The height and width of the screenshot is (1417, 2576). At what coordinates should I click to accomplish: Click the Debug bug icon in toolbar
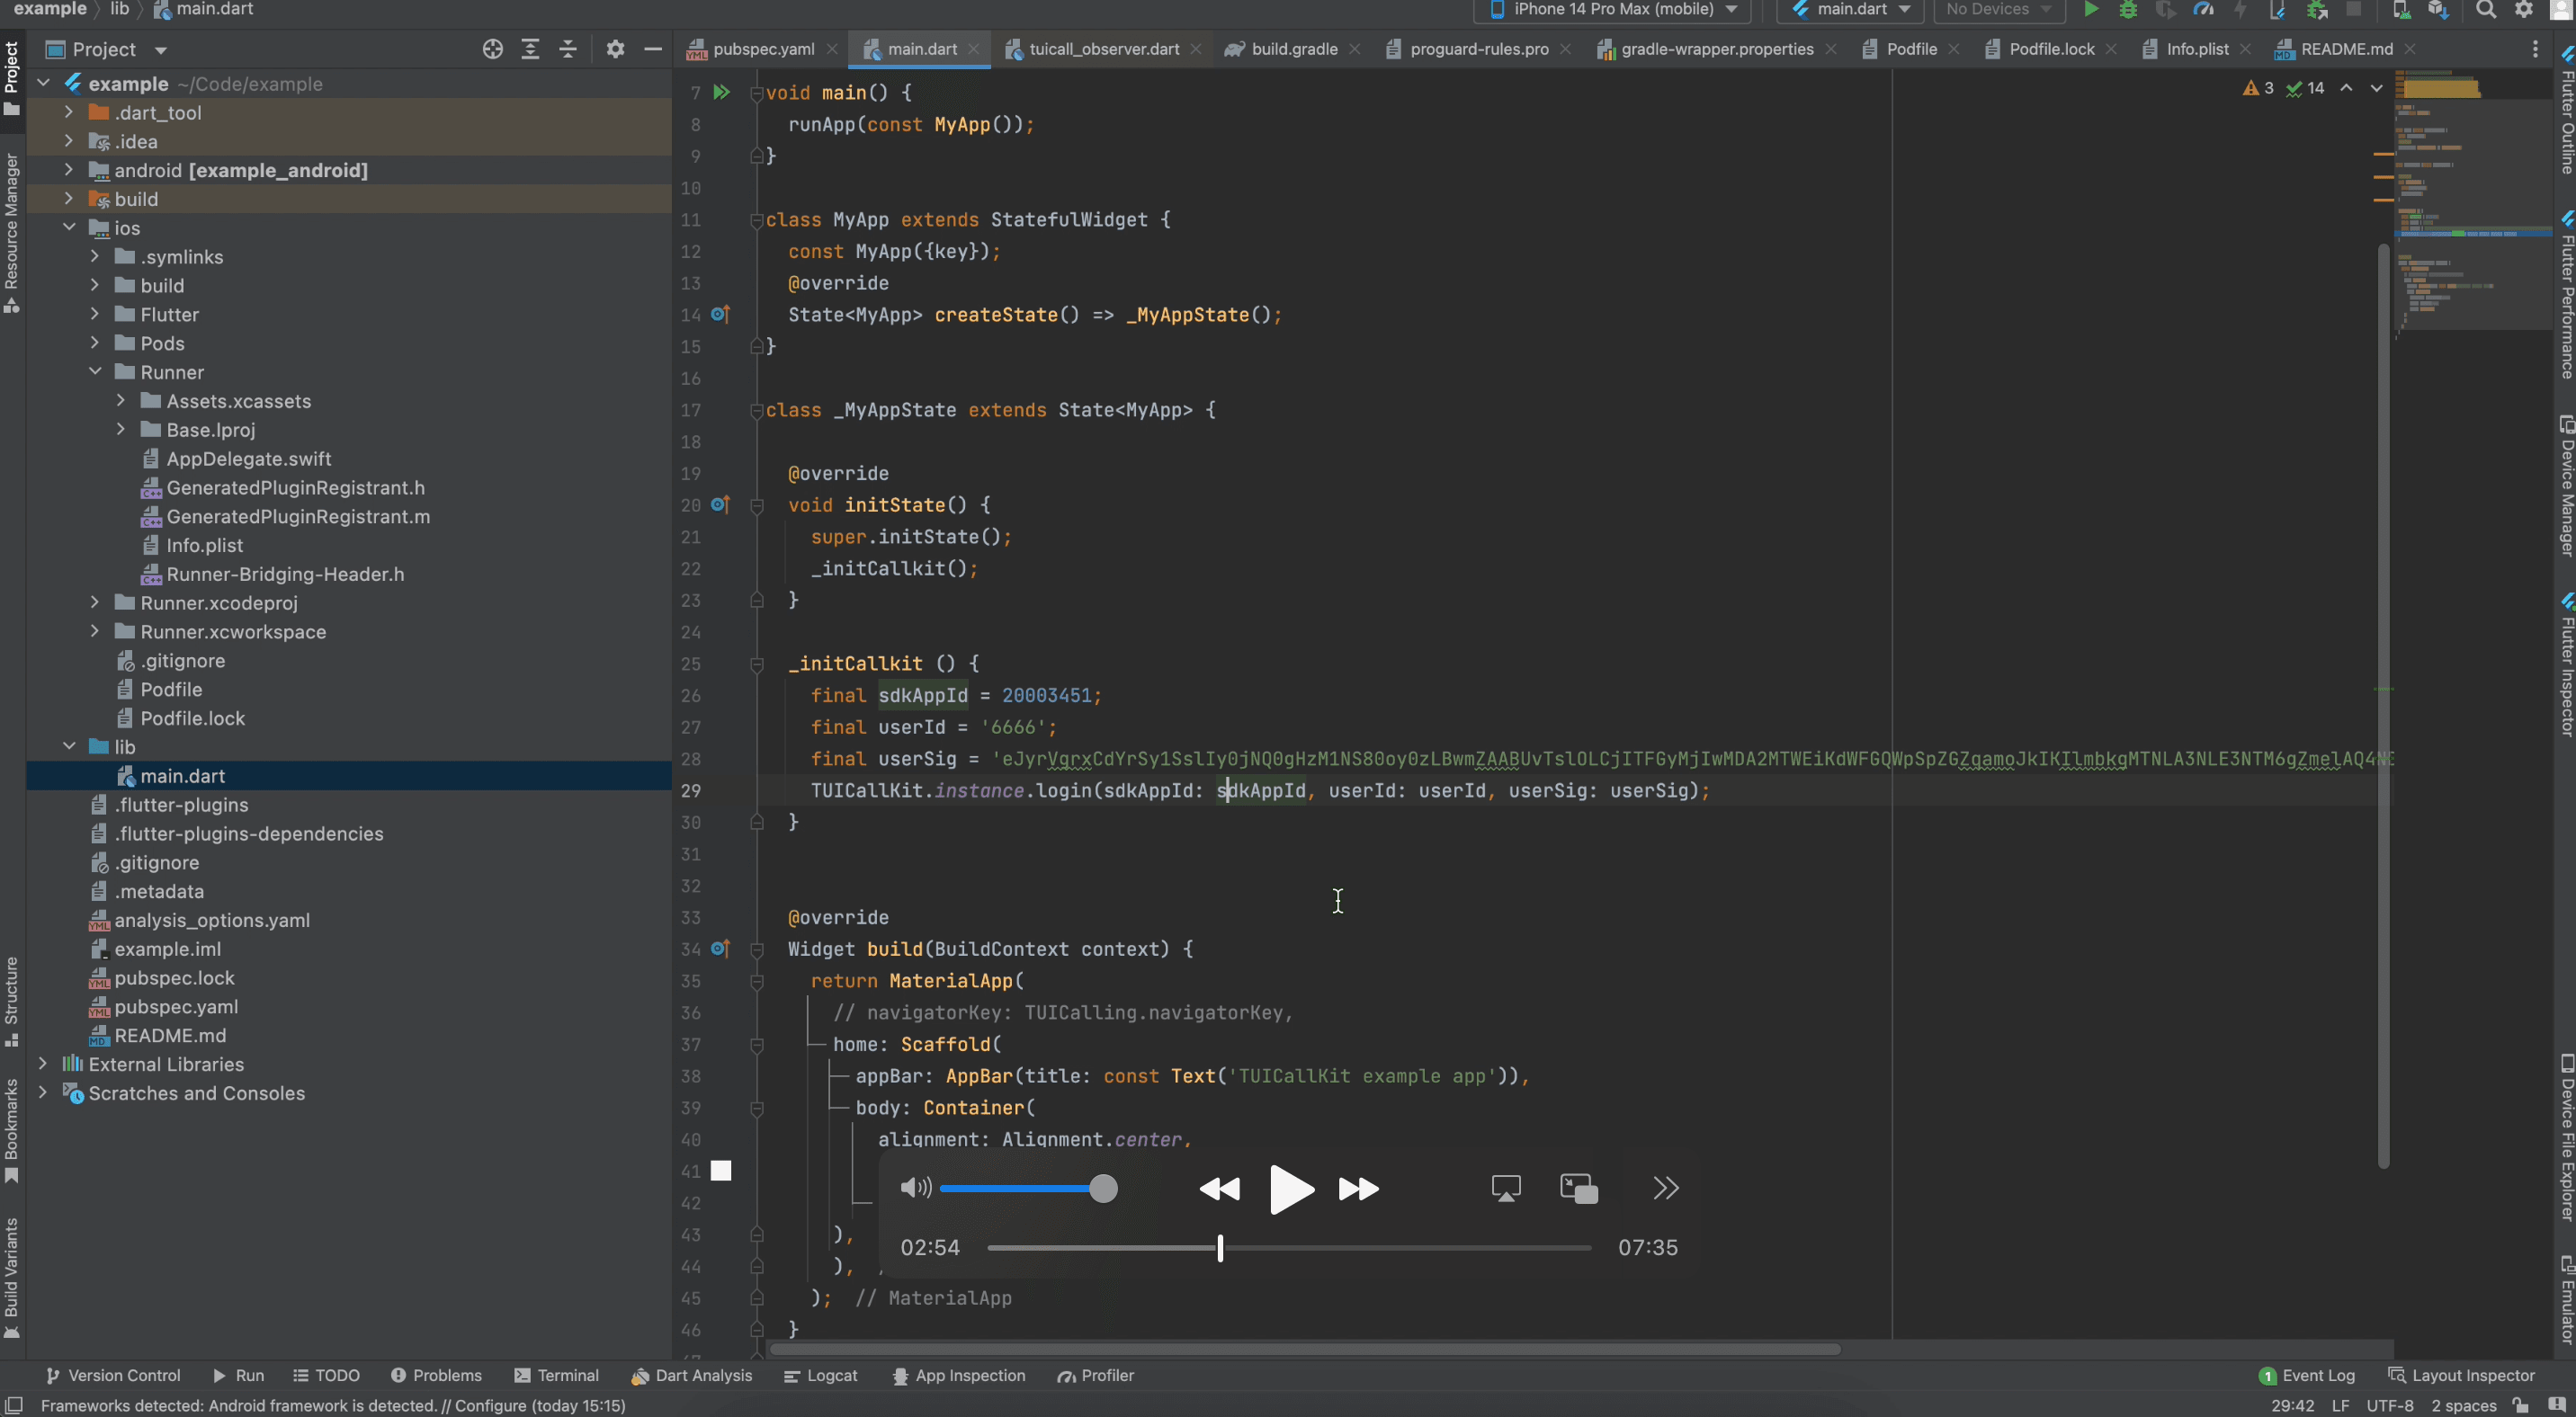pos(2128,10)
